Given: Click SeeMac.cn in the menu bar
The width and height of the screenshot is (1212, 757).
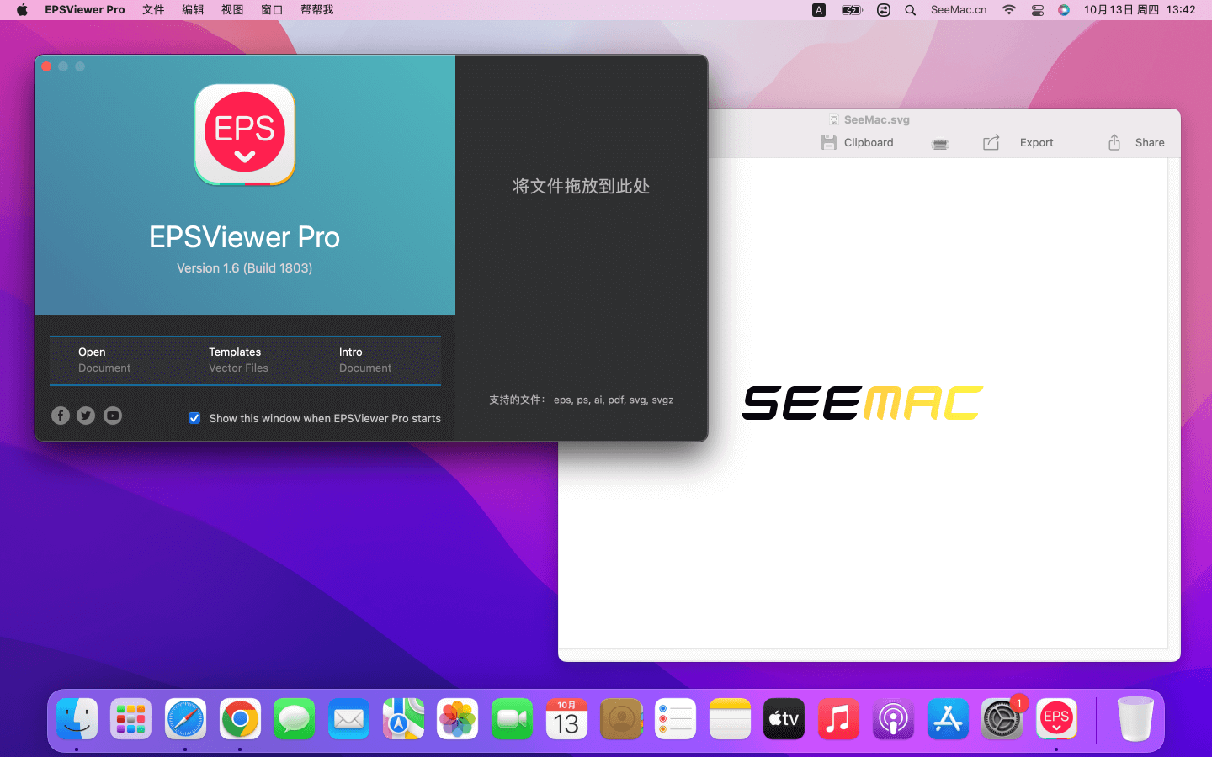Looking at the screenshot, I should (959, 10).
